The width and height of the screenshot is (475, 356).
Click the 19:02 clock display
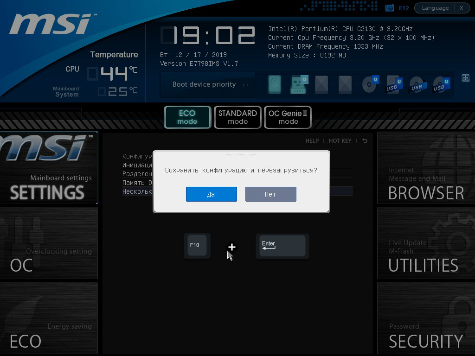coord(208,35)
